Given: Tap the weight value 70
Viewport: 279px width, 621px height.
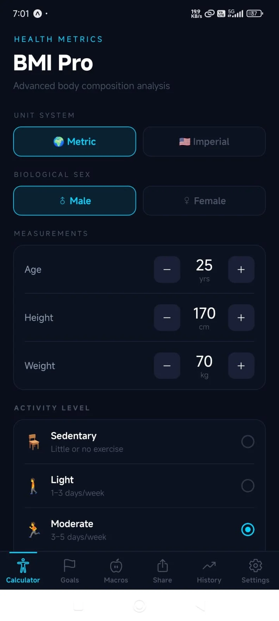Looking at the screenshot, I should tap(204, 362).
